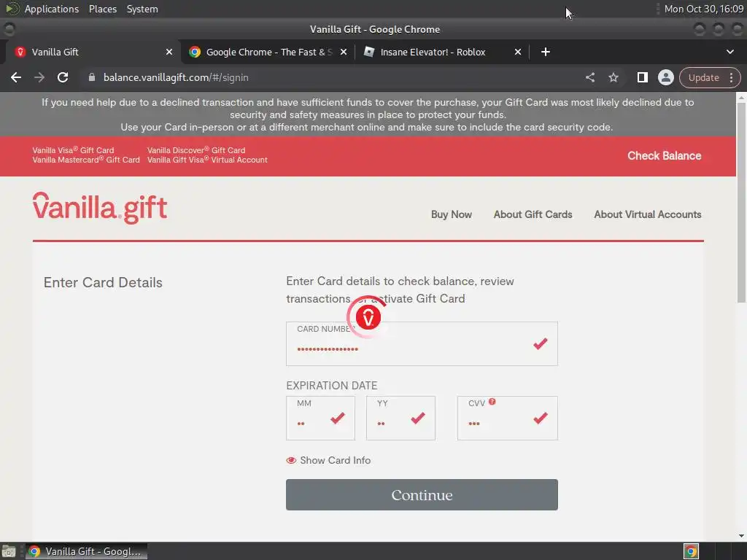Click the share page icon
This screenshot has height=560, width=747.
(590, 77)
